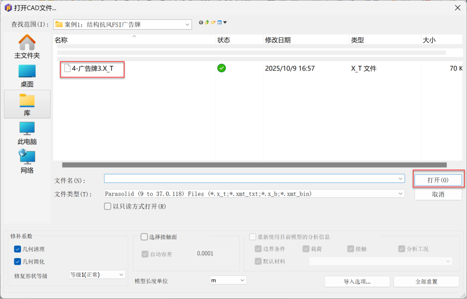Sort files by 名称 column header
Image resolution: width=467 pixels, height=299 pixels.
click(x=61, y=40)
